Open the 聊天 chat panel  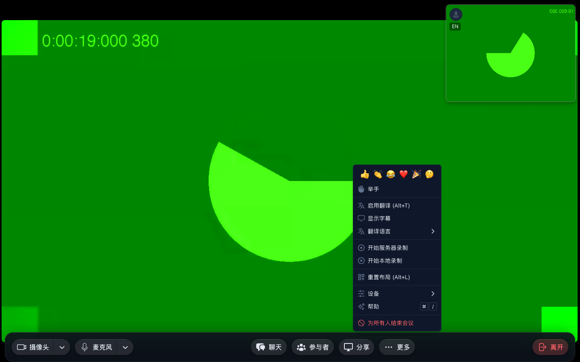tap(269, 347)
